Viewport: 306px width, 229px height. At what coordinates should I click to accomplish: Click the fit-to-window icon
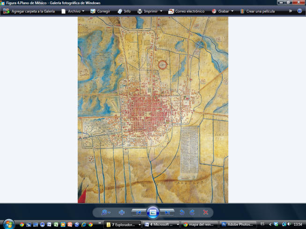[122, 212]
